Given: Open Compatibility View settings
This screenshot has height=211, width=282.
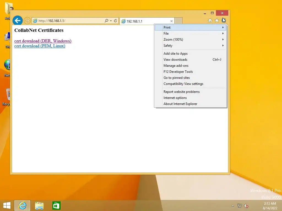Looking at the screenshot, I should click(x=191, y=84).
